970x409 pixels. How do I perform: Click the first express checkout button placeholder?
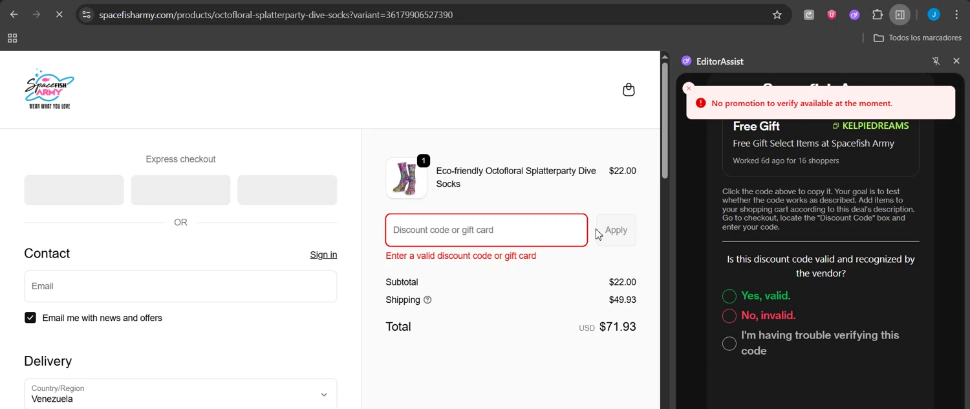74,190
